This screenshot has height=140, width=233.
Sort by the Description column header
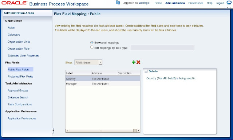click(x=129, y=73)
